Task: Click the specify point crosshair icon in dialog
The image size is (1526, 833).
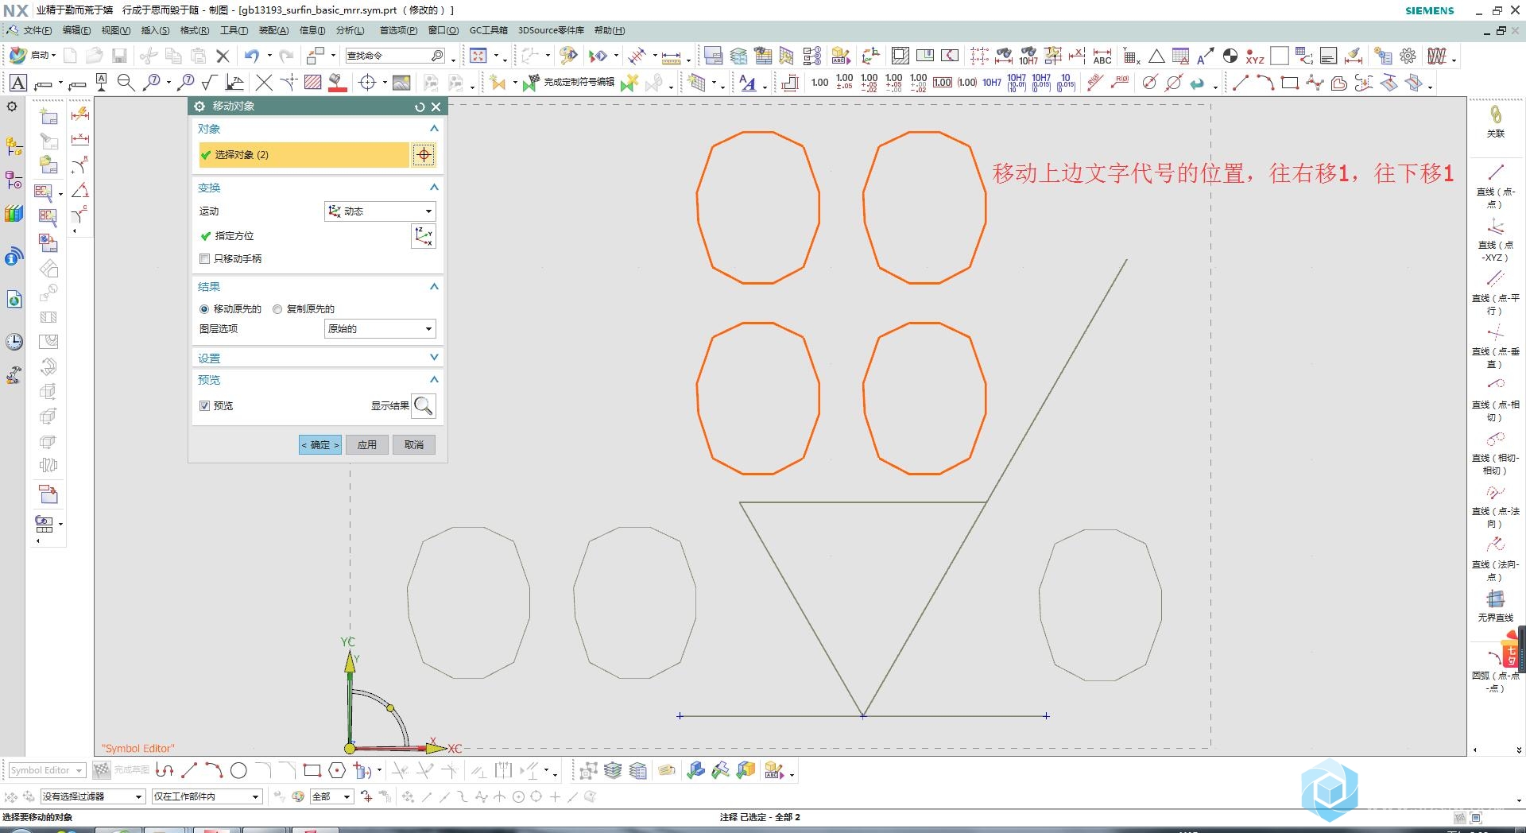Action: pos(424,155)
